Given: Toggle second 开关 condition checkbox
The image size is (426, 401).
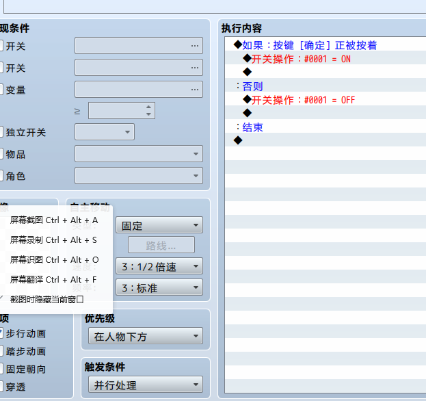Looking at the screenshot, I should click(1, 68).
